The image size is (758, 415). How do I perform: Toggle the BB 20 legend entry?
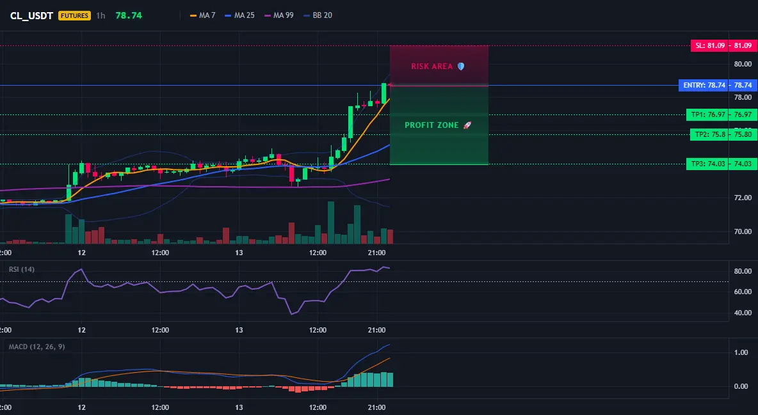[318, 15]
